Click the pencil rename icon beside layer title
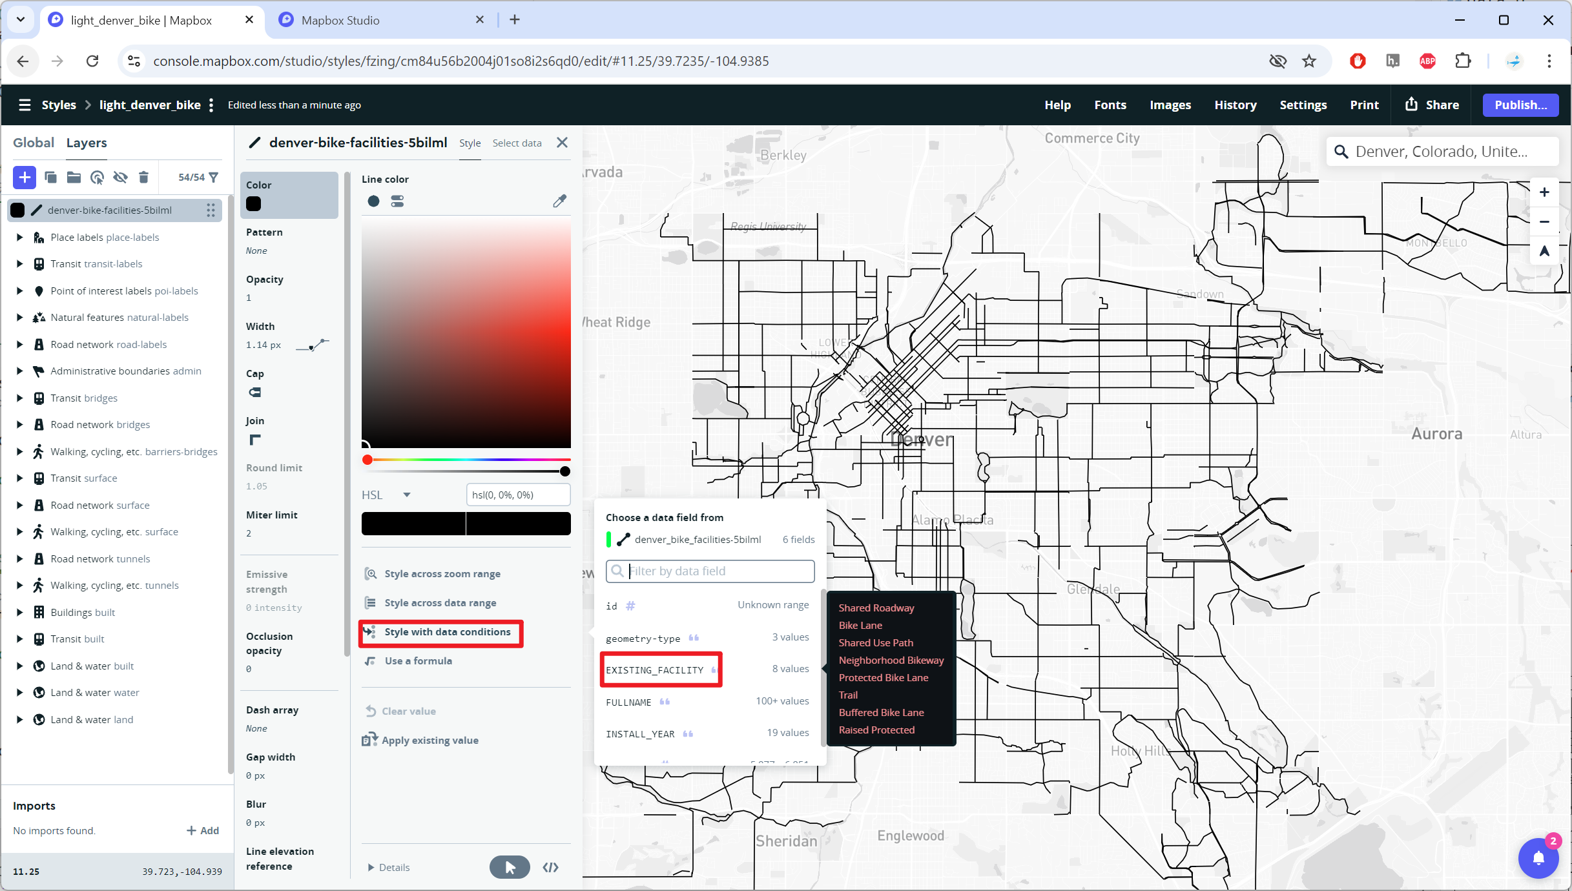The height and width of the screenshot is (891, 1572). [x=254, y=143]
